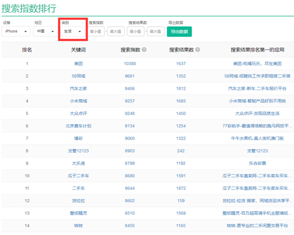
Task: Click search index value 9134
Action: 129,126
